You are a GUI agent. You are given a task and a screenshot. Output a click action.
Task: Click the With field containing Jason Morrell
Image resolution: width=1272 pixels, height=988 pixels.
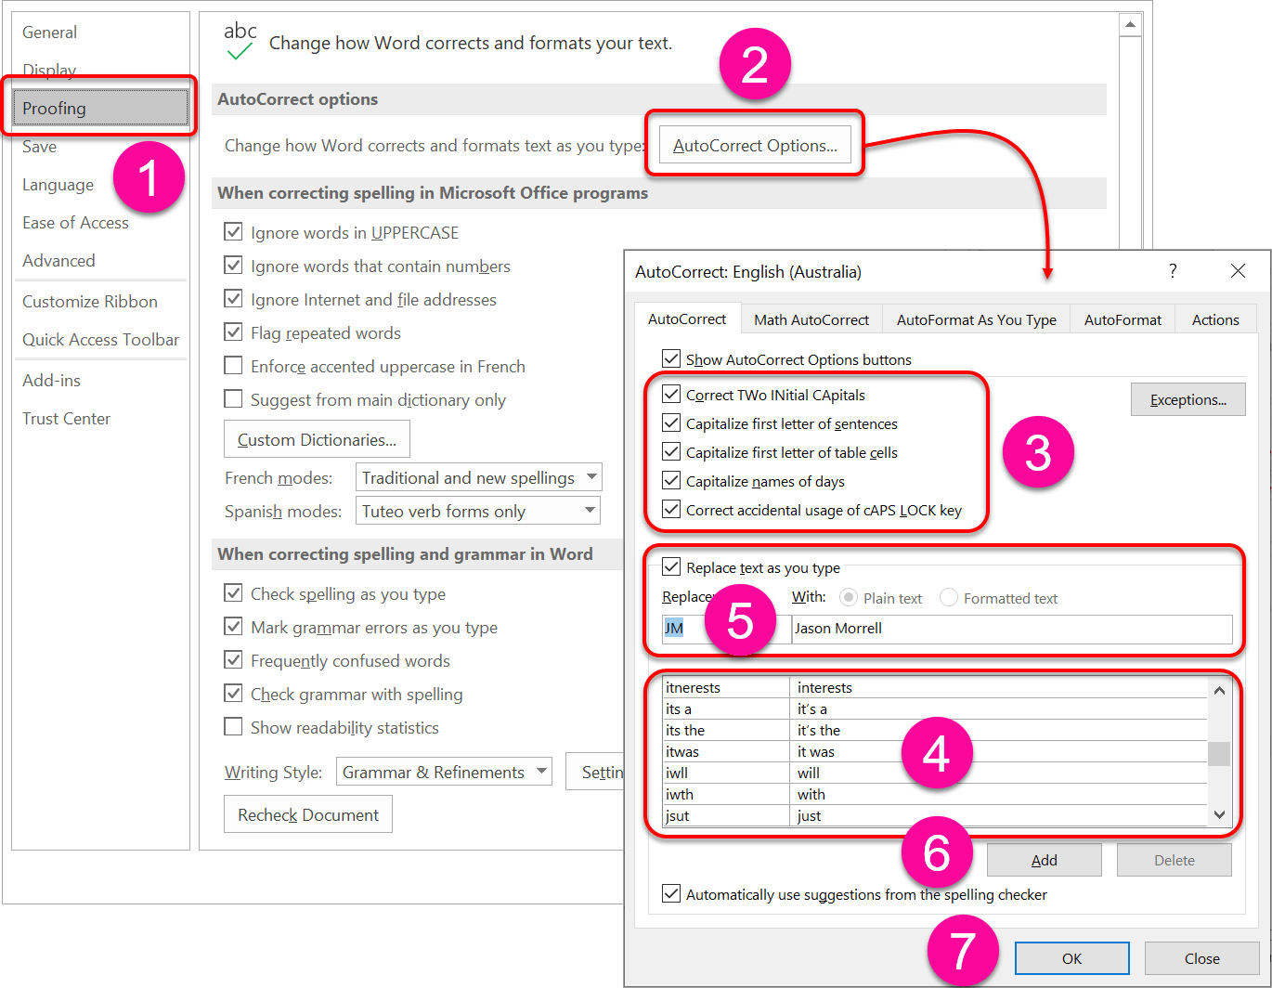[1012, 629]
